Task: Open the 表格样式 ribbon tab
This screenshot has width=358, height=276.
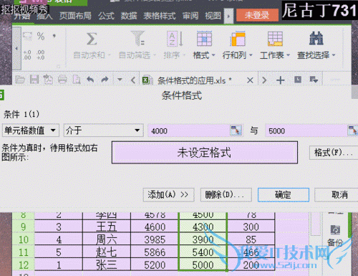Action: 160,16
